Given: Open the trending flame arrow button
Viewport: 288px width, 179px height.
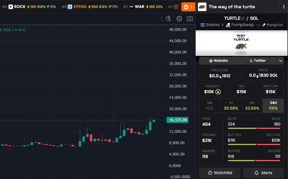Looking at the screenshot, I should 188,7.
